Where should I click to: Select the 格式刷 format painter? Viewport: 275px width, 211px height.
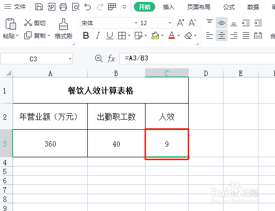pyautogui.click(x=64, y=29)
